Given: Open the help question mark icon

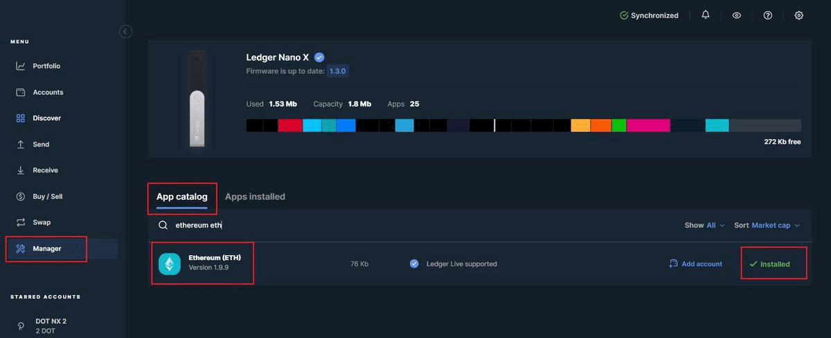Looking at the screenshot, I should point(767,15).
